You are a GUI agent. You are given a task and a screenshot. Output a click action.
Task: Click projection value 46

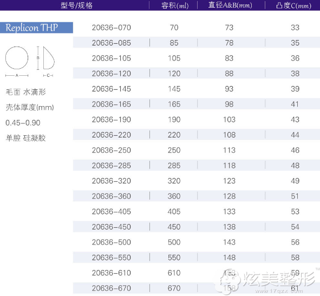coord(295,150)
